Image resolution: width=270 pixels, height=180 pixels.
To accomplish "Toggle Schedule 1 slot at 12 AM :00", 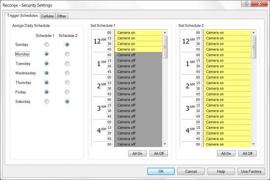I will coord(138,32).
